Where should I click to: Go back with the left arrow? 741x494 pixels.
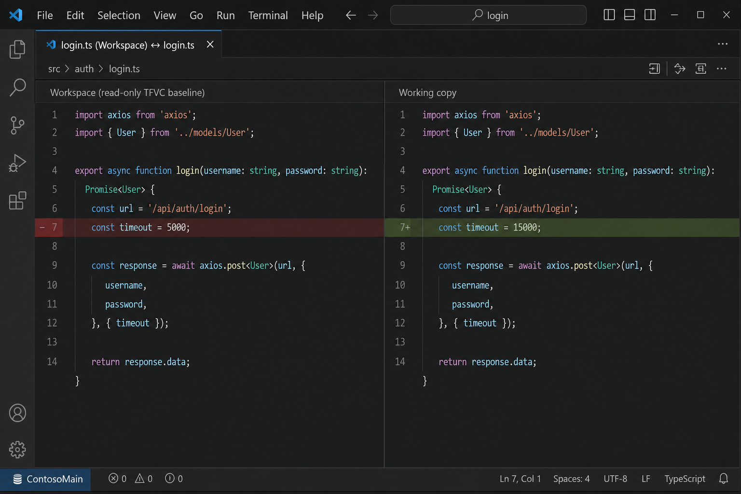coord(351,15)
